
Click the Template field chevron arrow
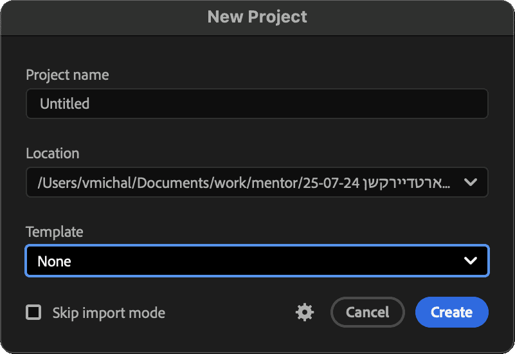[471, 261]
